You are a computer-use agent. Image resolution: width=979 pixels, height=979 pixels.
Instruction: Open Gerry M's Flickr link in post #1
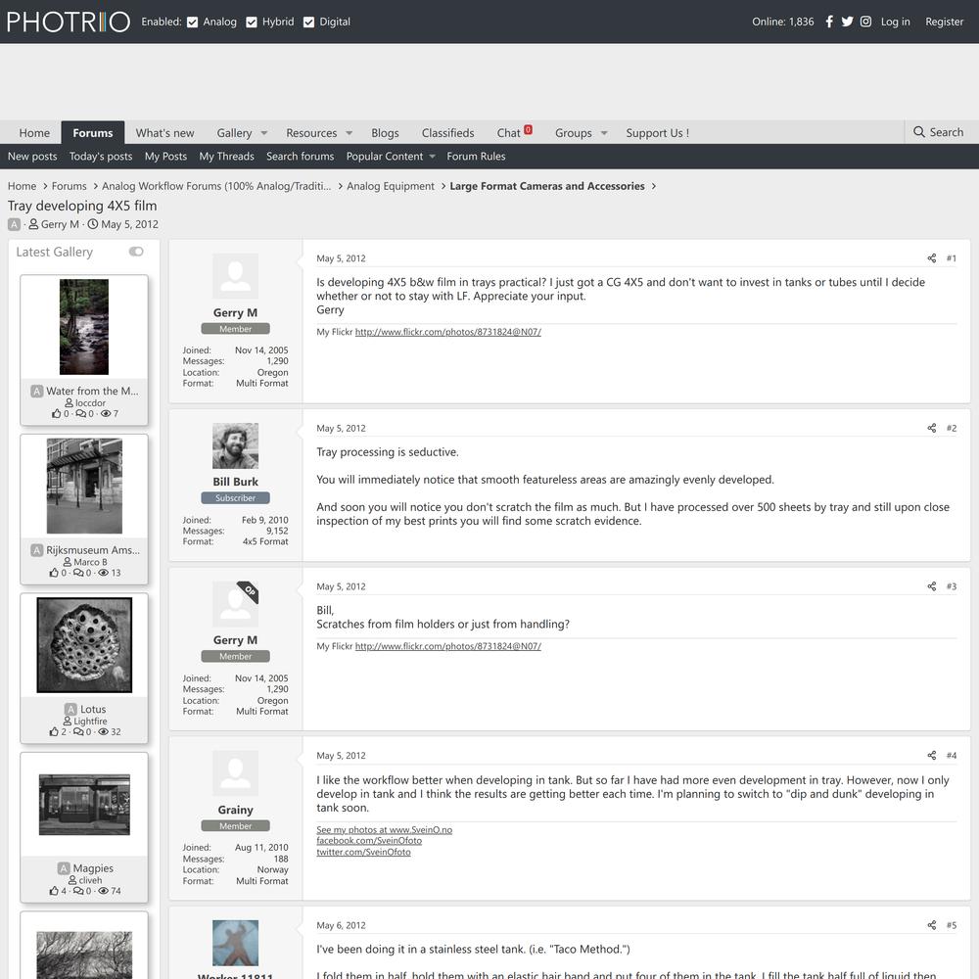pos(447,332)
